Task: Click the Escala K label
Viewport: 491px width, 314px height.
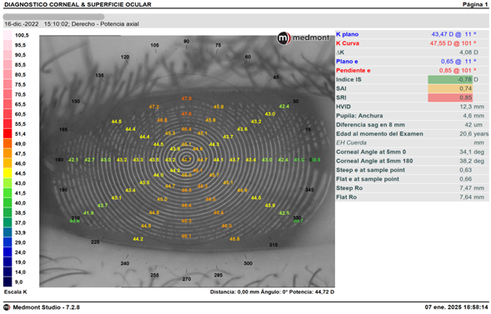Action: [16, 292]
